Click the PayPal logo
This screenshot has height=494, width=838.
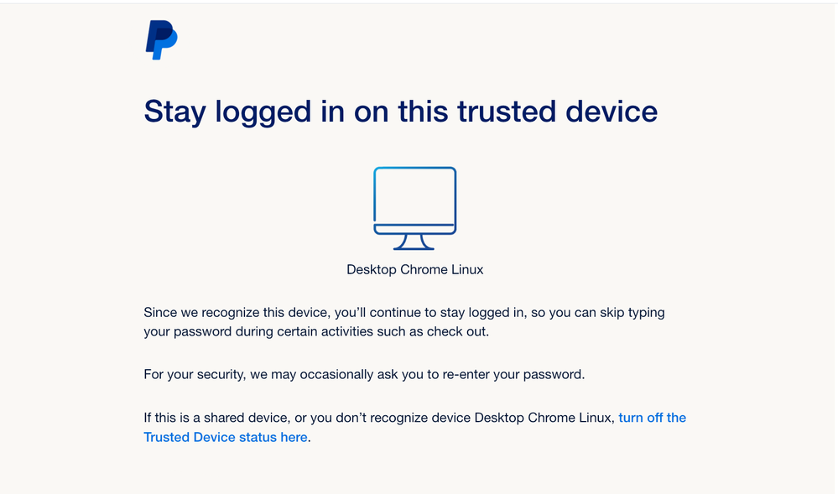pyautogui.click(x=161, y=40)
